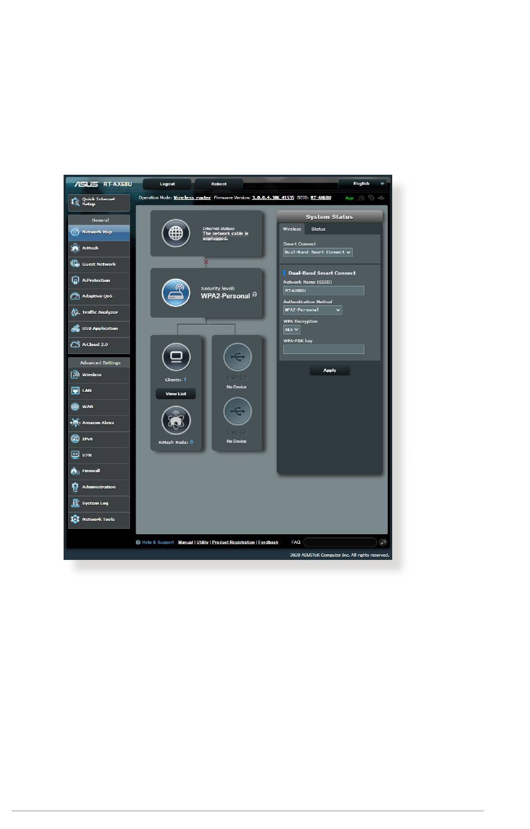Open the Wireless router operation mode link

(192, 198)
